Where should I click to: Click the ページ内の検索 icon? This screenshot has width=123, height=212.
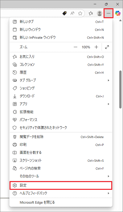(14, 168)
